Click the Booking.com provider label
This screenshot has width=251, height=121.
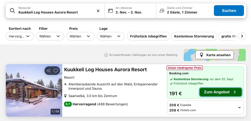179,73
